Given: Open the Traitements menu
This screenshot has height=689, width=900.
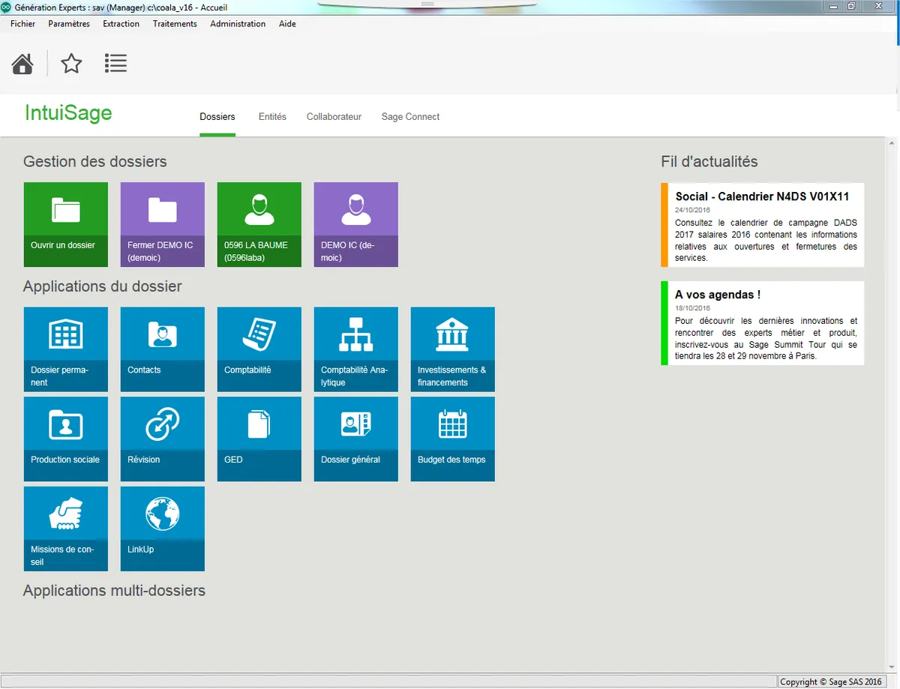Looking at the screenshot, I should (x=175, y=24).
